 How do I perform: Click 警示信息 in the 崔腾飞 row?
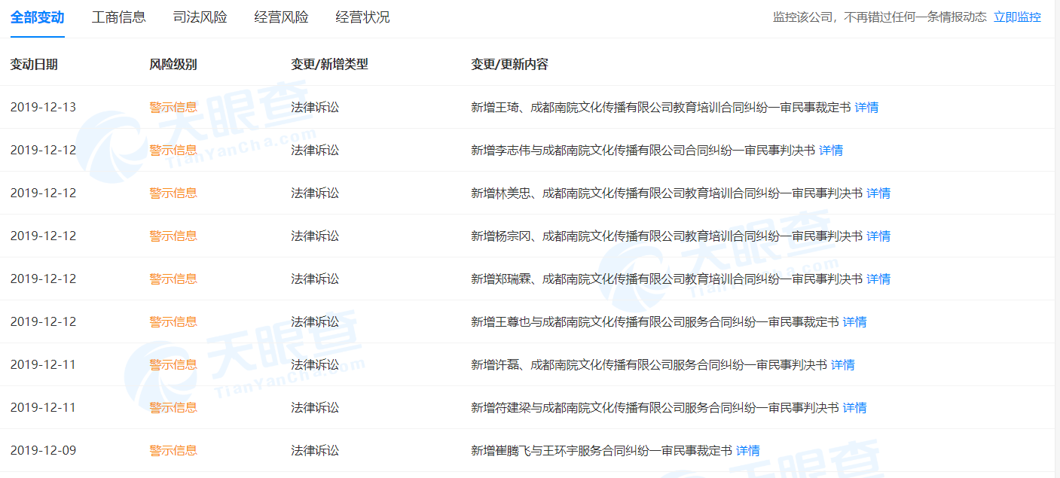tap(173, 450)
